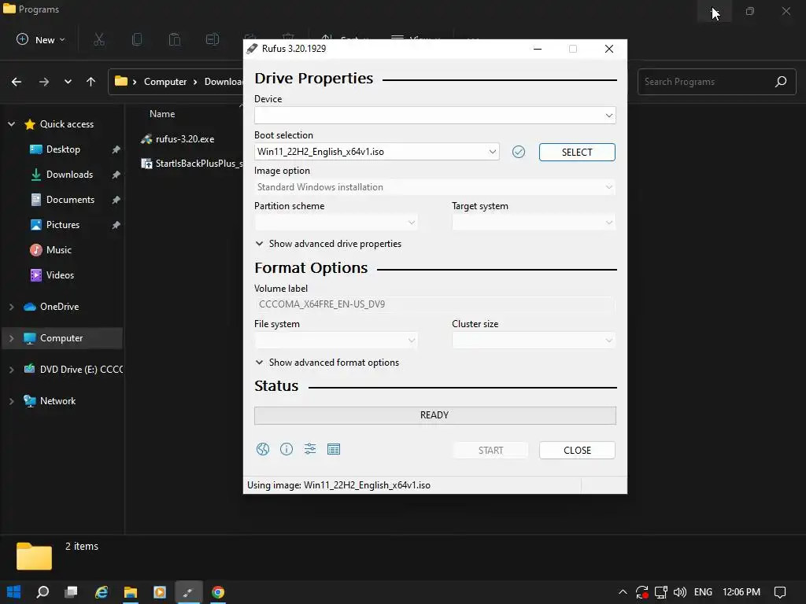Click the Rufus title bar app icon
This screenshot has height=604, width=806.
(x=252, y=49)
